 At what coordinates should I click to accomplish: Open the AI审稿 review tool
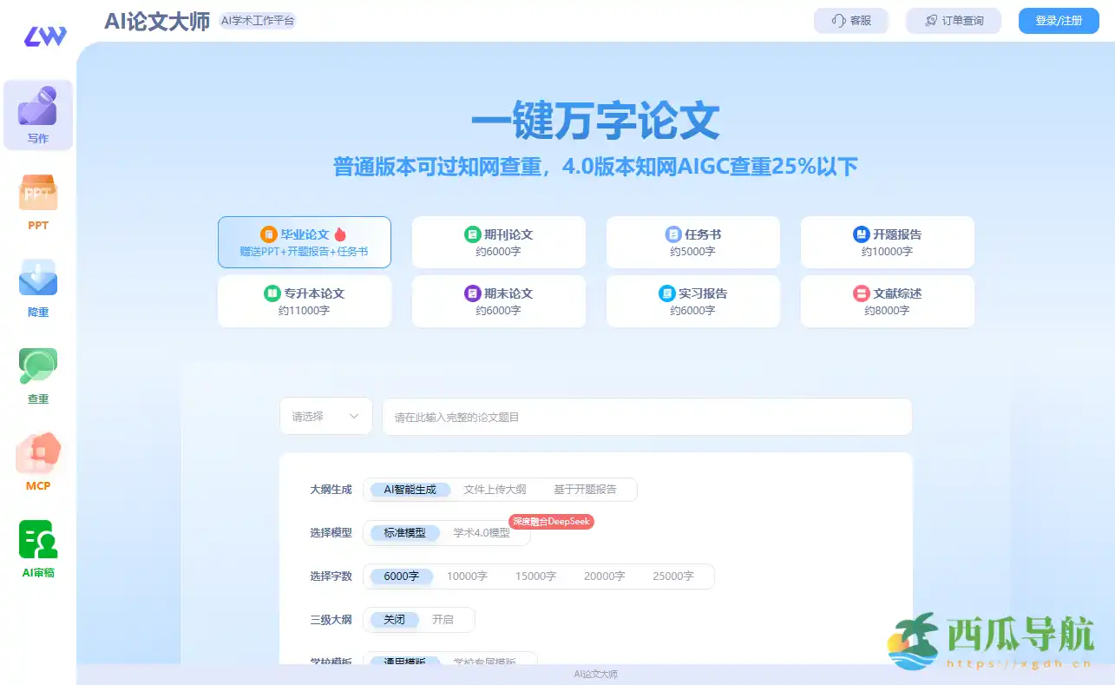37,547
